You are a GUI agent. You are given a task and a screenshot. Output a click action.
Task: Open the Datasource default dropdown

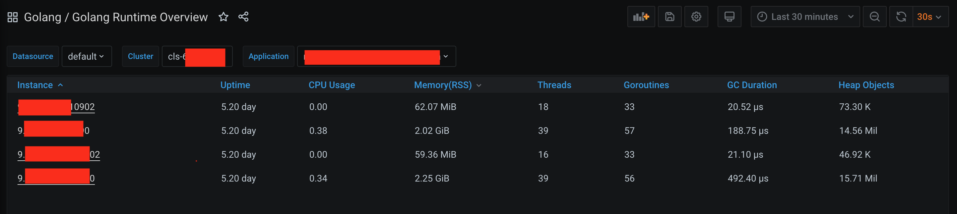pos(86,56)
